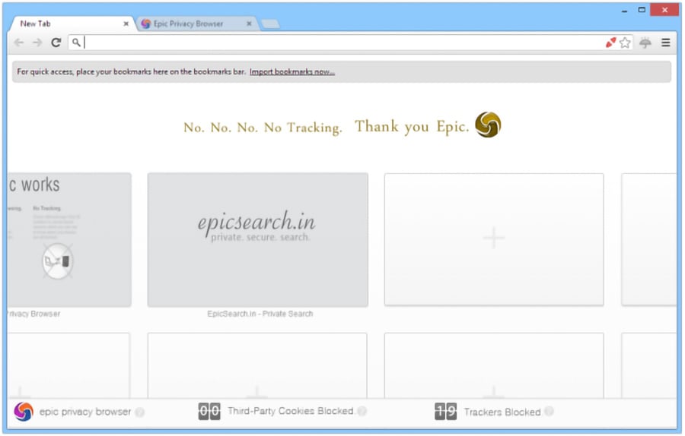Open the epicsearch.in thumbnail
Screen dimensions: 685x436
(258, 240)
